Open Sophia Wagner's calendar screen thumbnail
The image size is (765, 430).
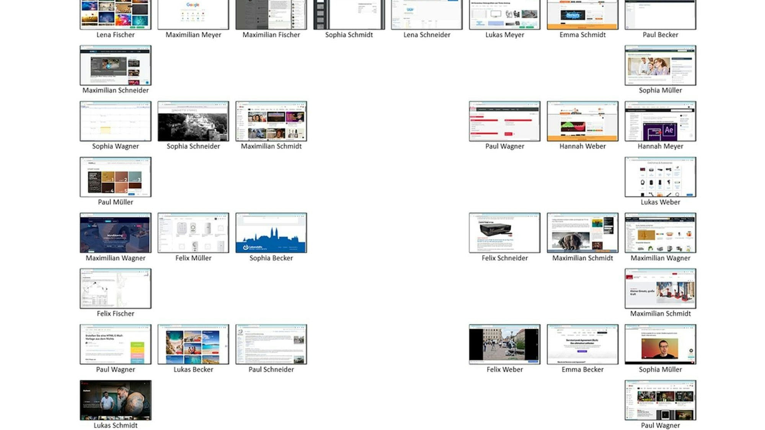click(x=115, y=121)
